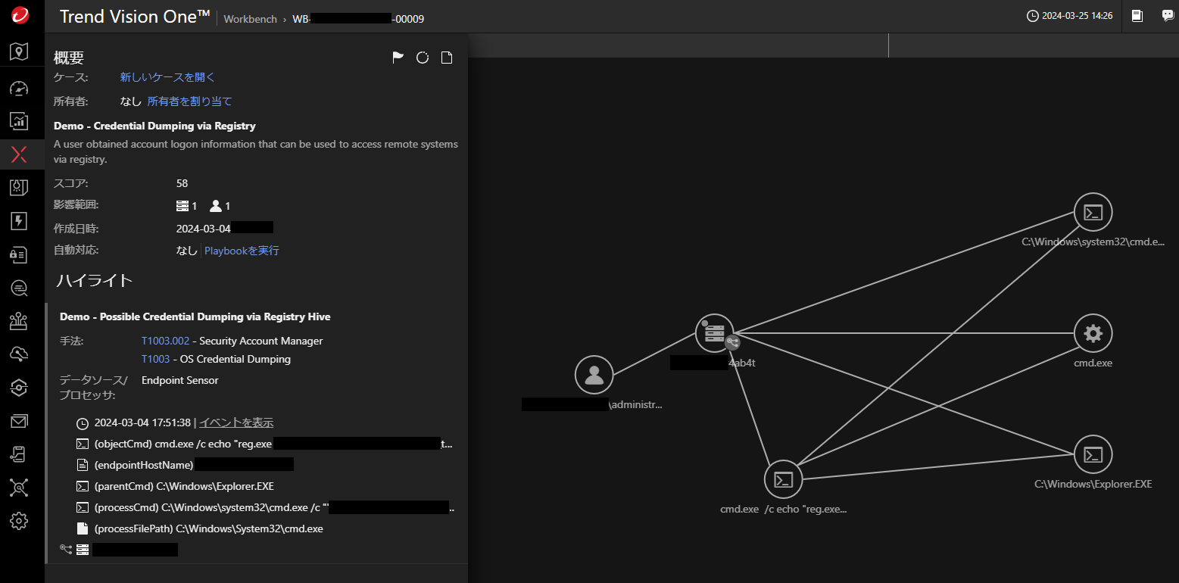This screenshot has height=583, width=1179.
Task: Go to Workbench in the breadcrumb
Action: click(x=250, y=19)
